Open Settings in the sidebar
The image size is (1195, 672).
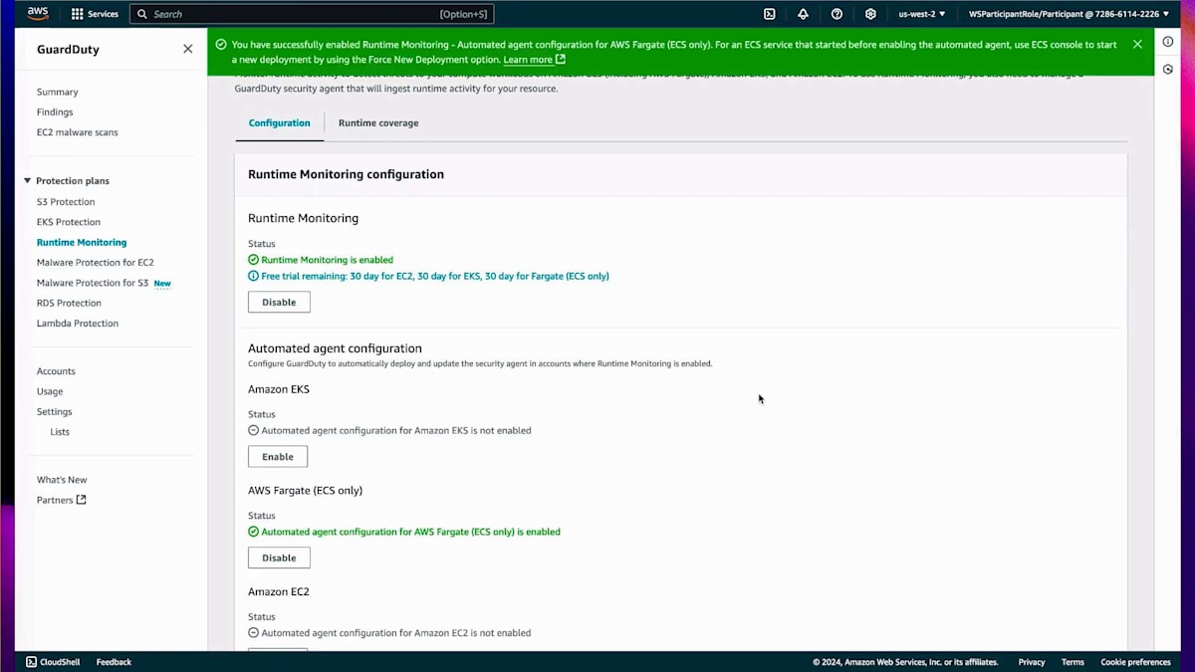click(x=55, y=412)
